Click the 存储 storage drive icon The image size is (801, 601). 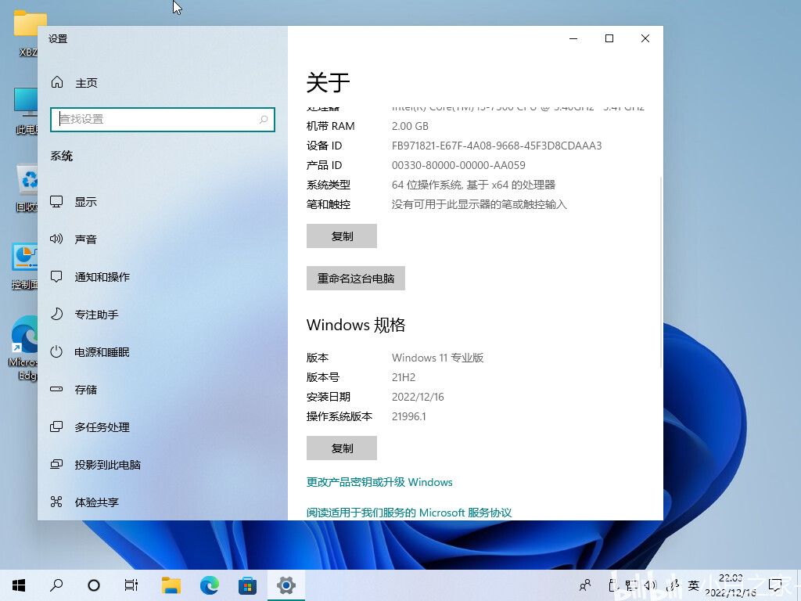pyautogui.click(x=56, y=390)
